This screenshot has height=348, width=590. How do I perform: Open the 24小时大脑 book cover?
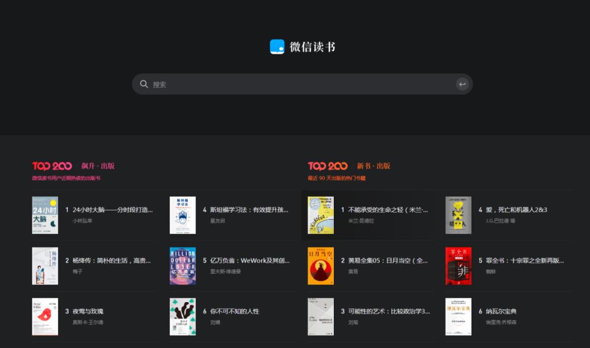45,215
